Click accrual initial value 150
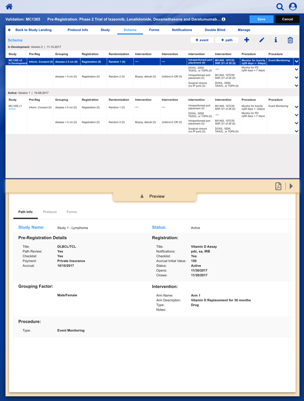The image size is (304, 401). [x=194, y=261]
